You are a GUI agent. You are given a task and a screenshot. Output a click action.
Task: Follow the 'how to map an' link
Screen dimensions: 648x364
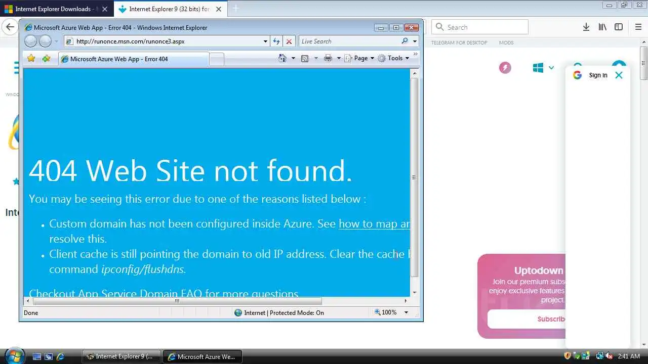374,223
